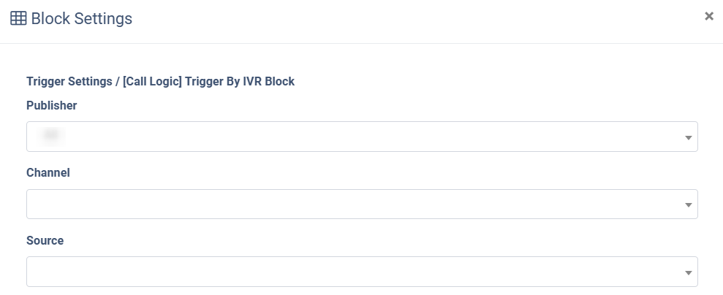The image size is (723, 295).
Task: Open the Publisher dropdown arrow
Action: 688,137
